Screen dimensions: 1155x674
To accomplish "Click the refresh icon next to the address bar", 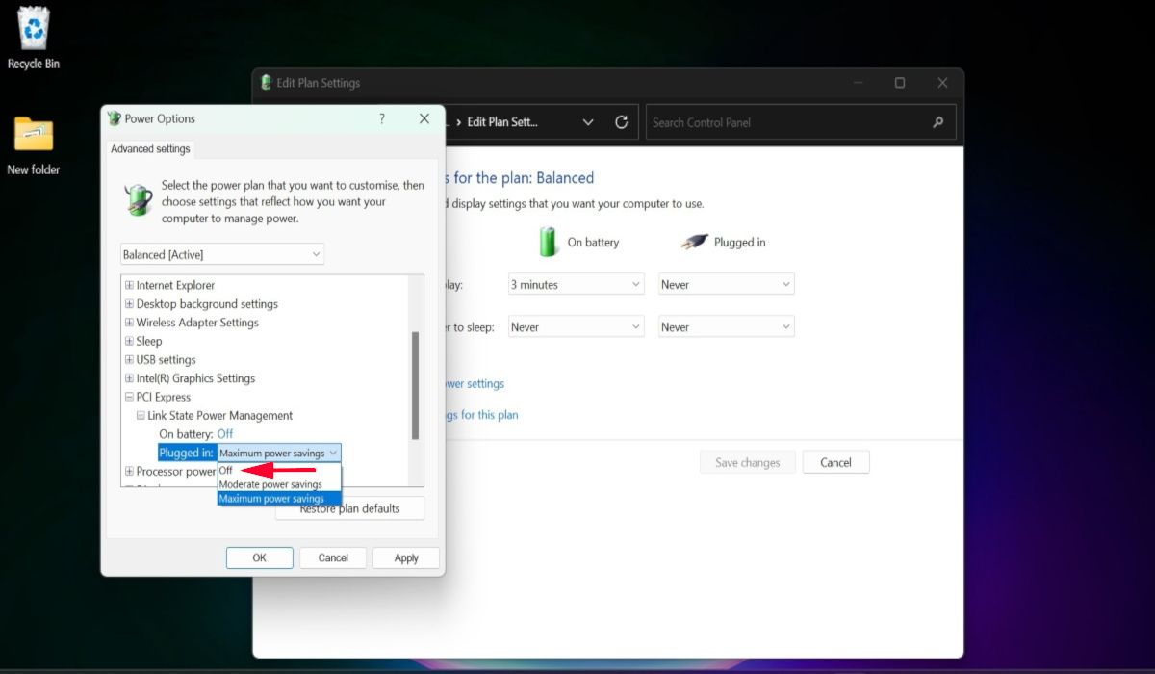I will (x=621, y=121).
